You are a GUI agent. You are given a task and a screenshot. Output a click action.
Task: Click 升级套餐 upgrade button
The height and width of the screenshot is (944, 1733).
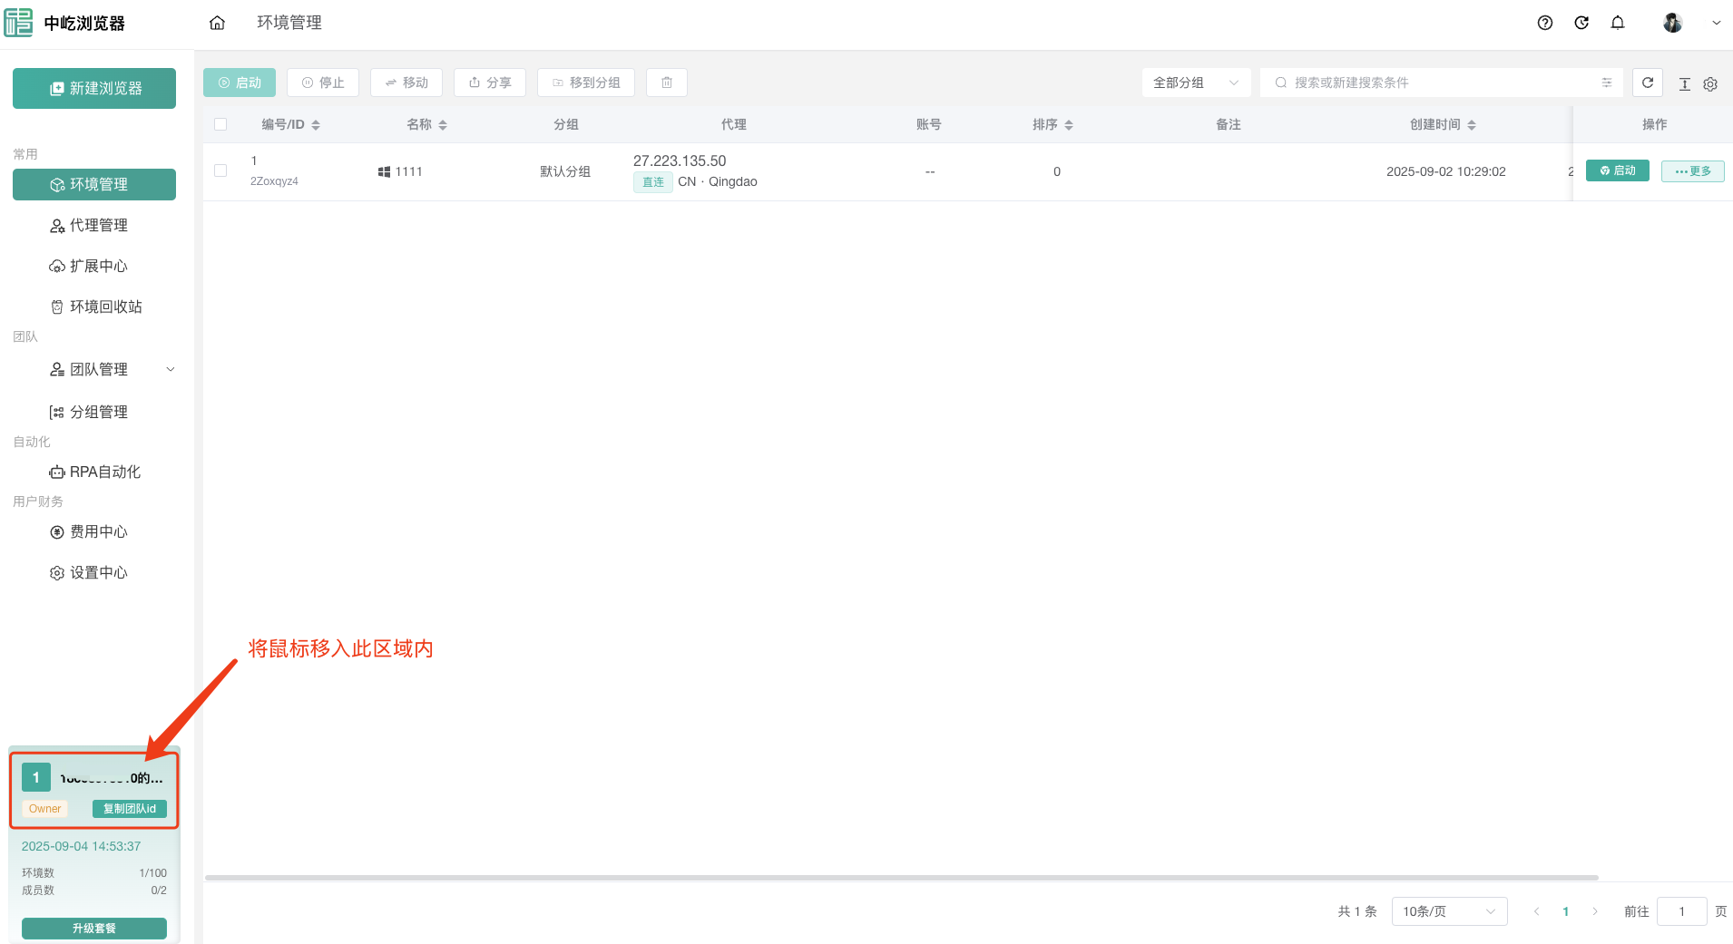point(94,928)
